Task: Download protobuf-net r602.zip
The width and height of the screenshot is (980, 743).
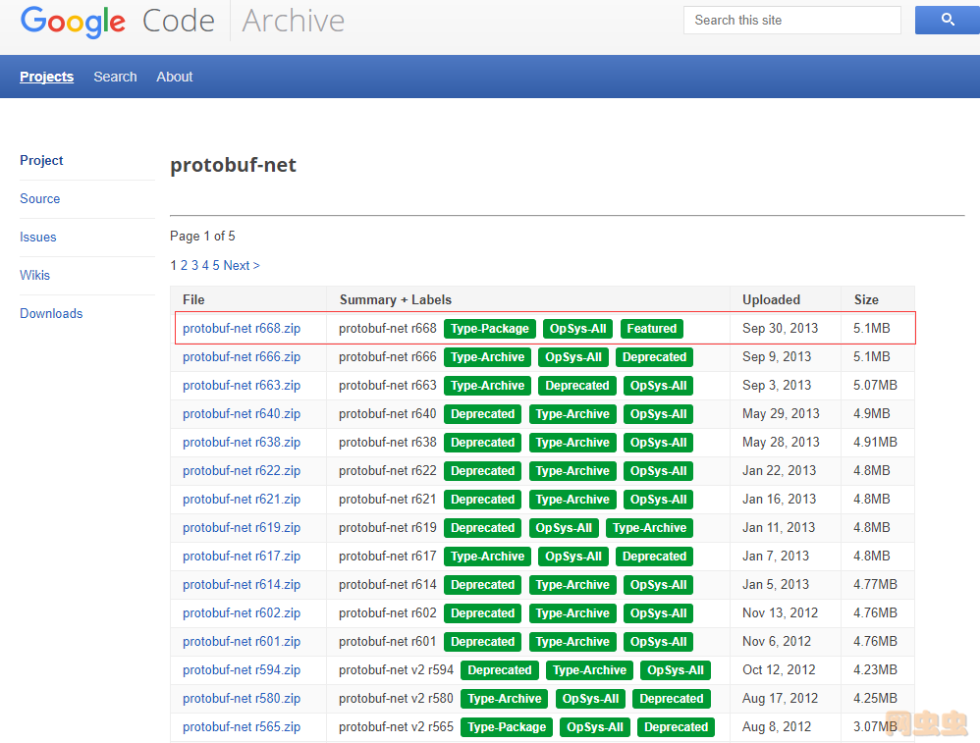Action: coord(242,613)
